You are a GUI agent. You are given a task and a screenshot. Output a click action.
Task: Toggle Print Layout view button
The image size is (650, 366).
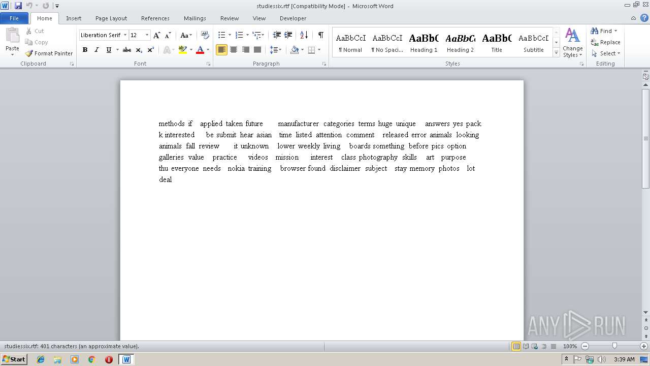516,346
